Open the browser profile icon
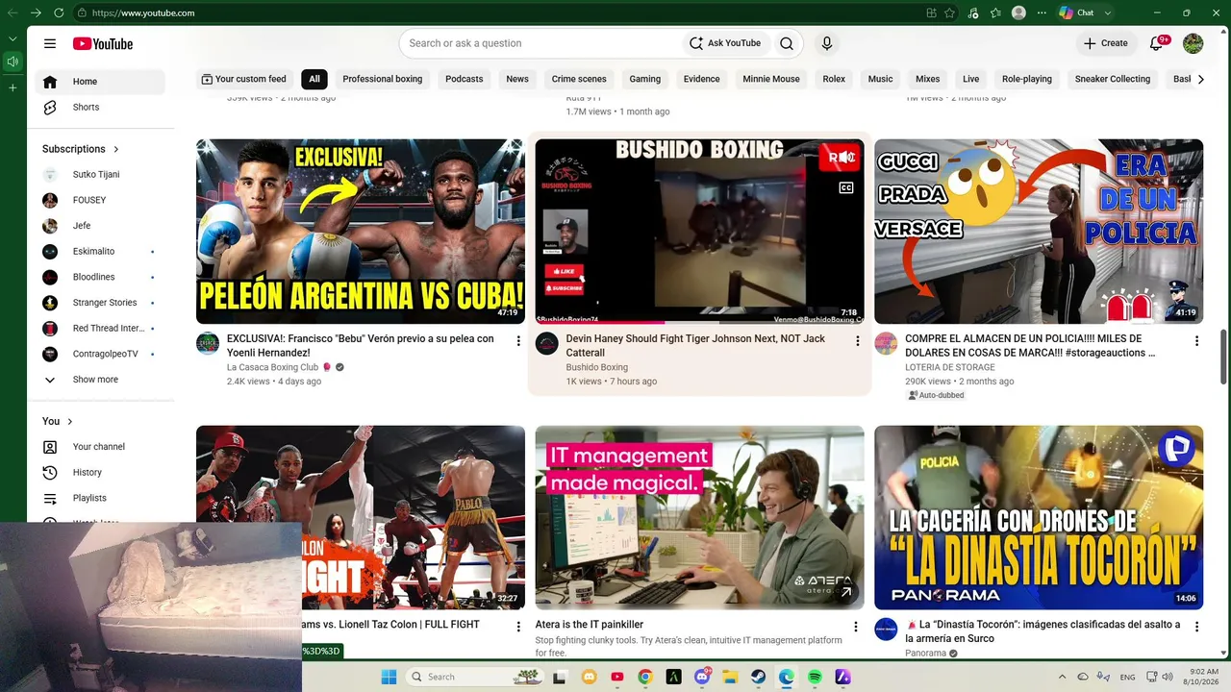 click(1018, 12)
